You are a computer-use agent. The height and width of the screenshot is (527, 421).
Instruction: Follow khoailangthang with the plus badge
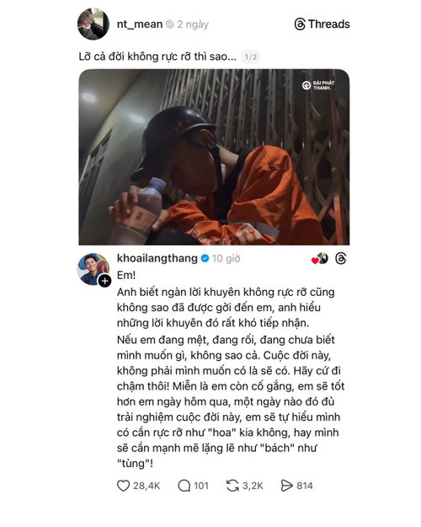pos(104,281)
